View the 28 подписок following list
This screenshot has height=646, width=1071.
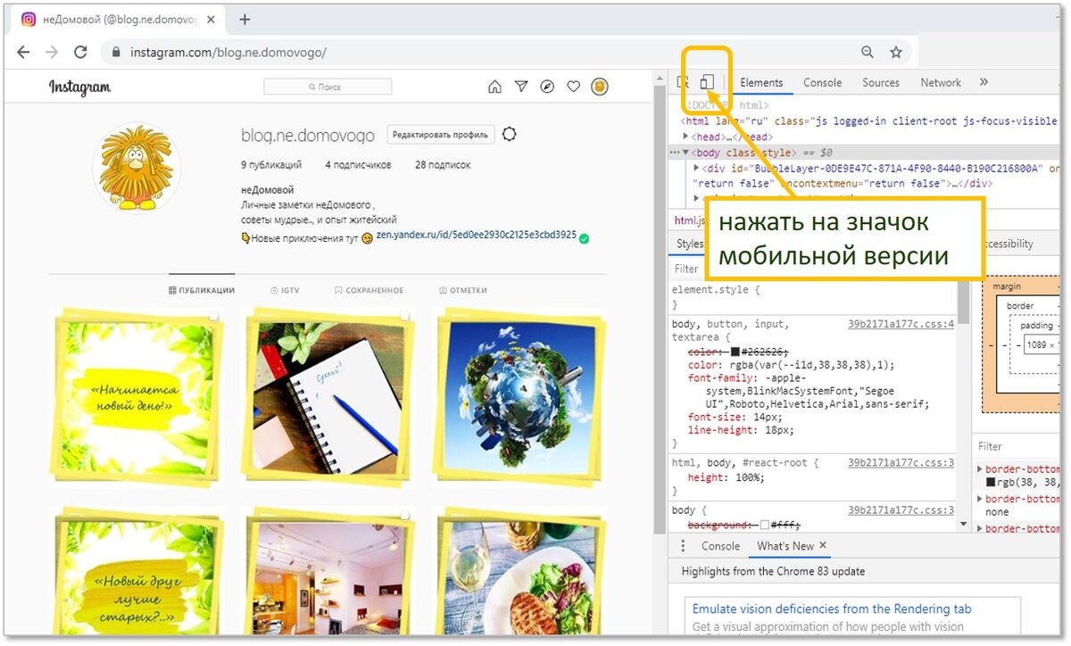tap(443, 165)
